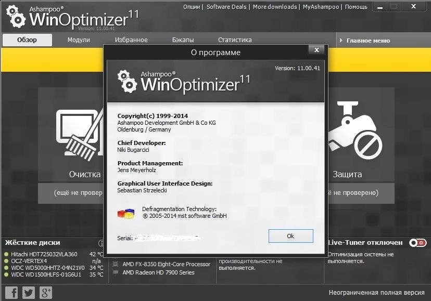Switch to the Обзор tab

coord(27,40)
